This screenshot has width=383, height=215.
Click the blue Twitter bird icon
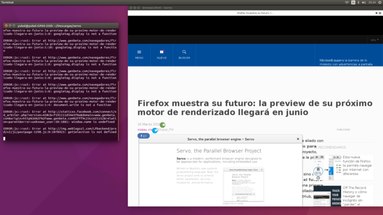[x=155, y=130]
